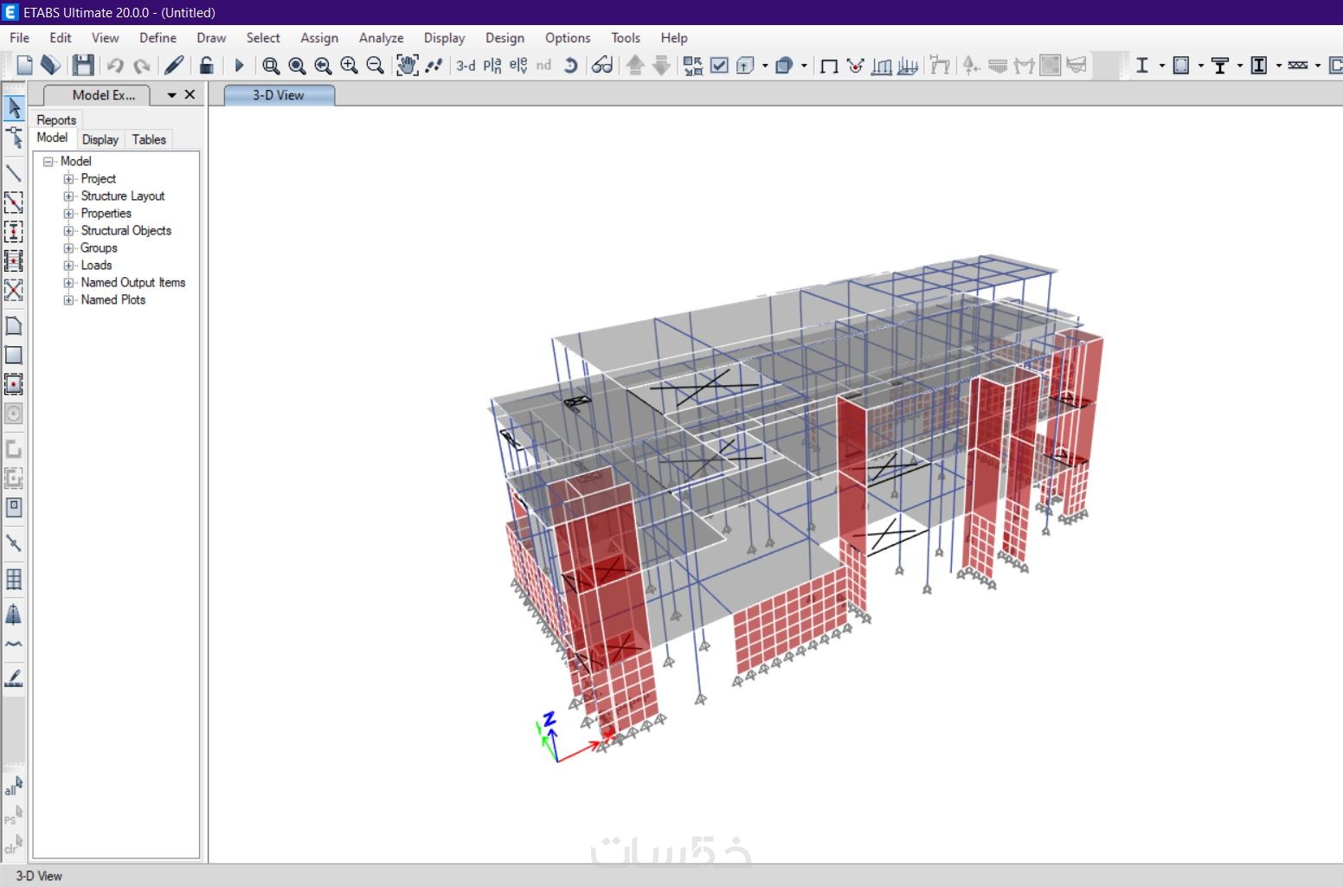
Task: Restore previous zoom with the back-arrow magnifier
Action: click(323, 66)
